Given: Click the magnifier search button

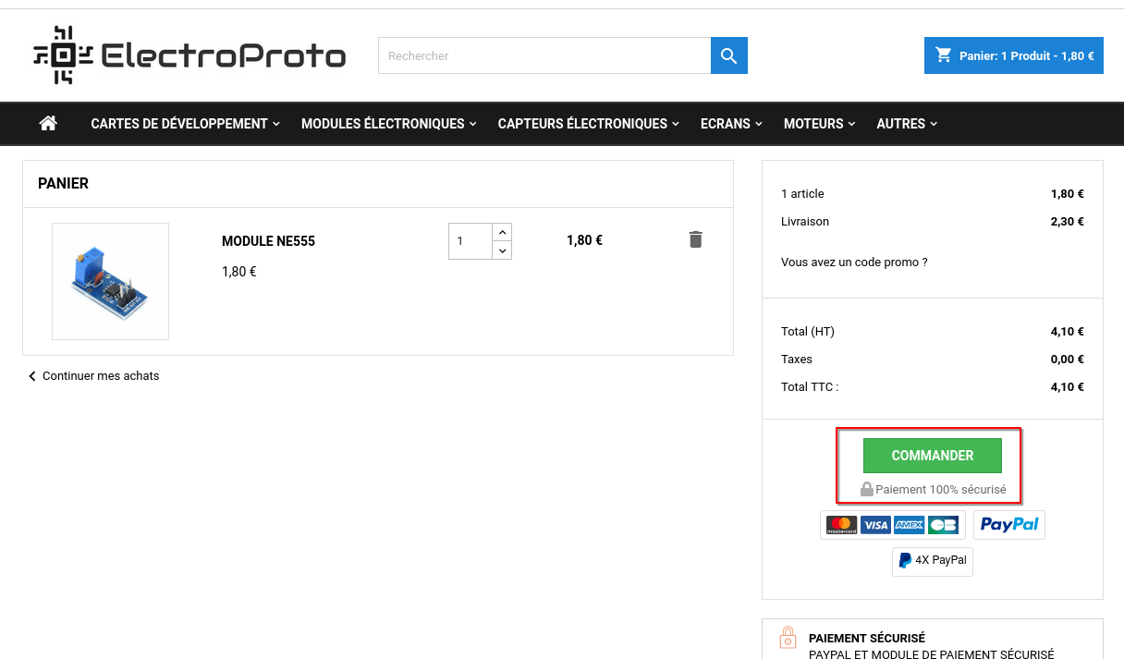Looking at the screenshot, I should 729,55.
